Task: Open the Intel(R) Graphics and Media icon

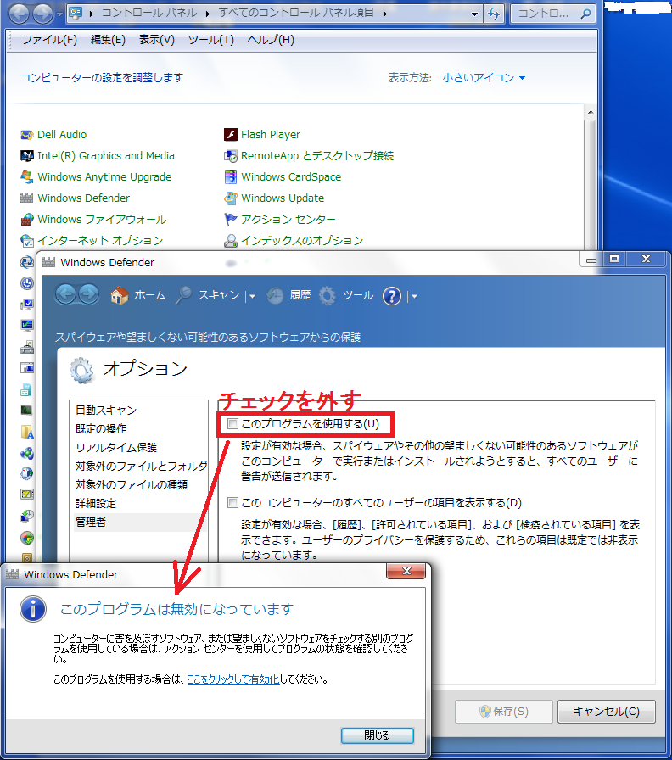Action: (x=26, y=156)
